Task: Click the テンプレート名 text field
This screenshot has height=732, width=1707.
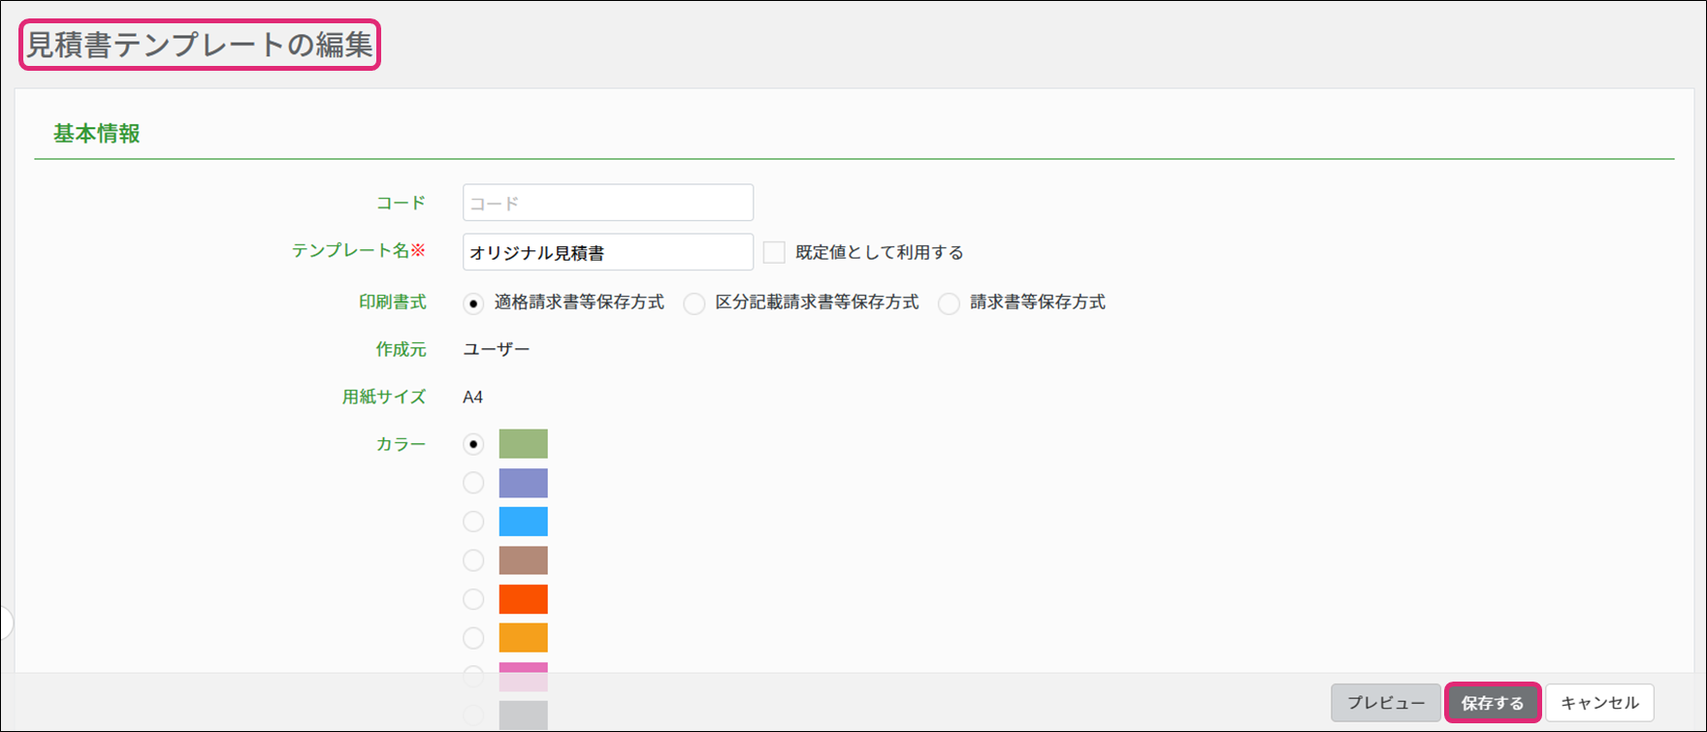Action: click(607, 252)
